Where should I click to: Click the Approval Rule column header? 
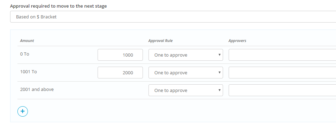click(x=160, y=41)
